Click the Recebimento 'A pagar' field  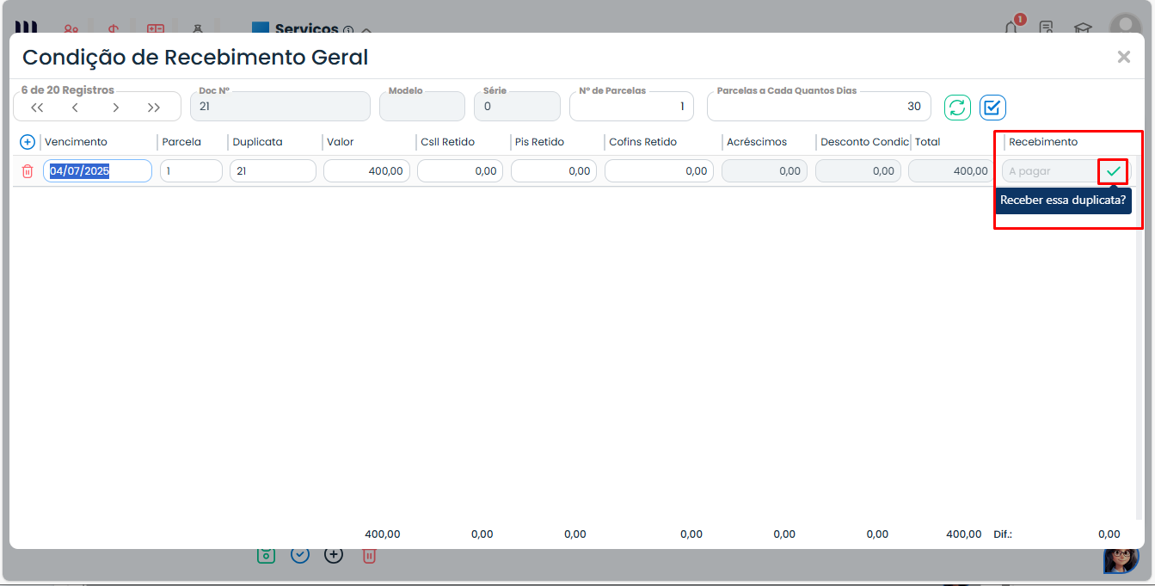pos(1050,171)
